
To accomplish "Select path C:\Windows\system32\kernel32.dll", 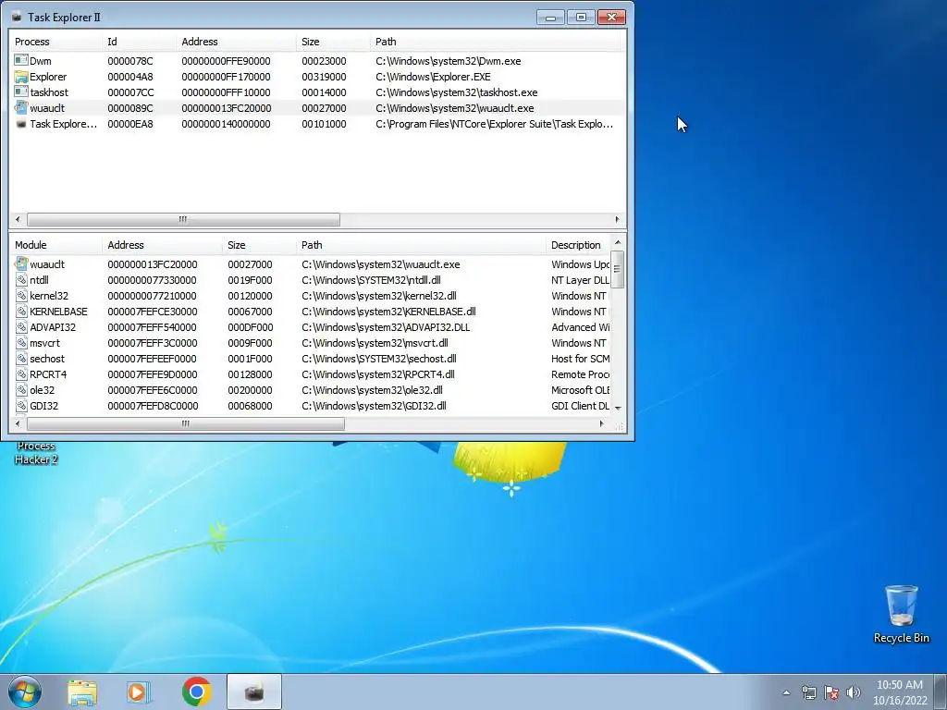I will 379,296.
